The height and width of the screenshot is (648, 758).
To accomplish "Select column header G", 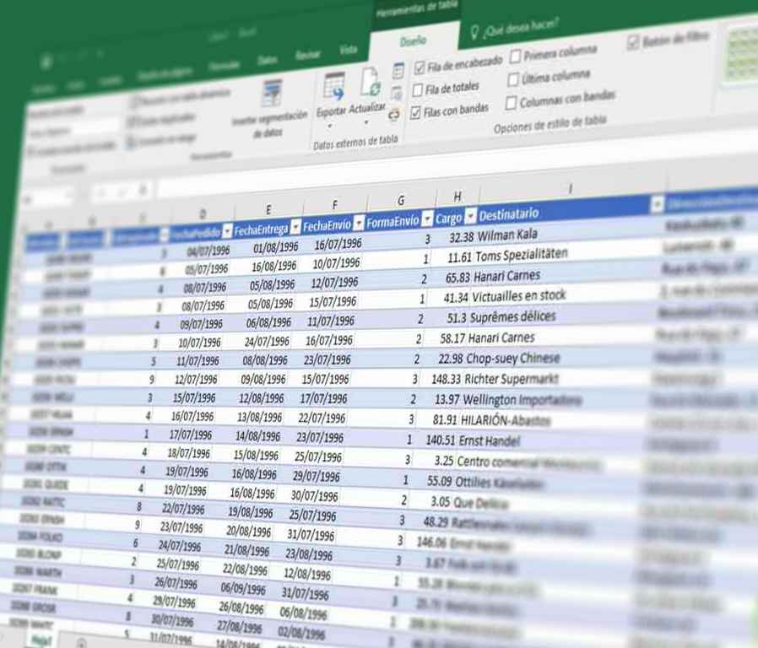I will click(x=401, y=201).
